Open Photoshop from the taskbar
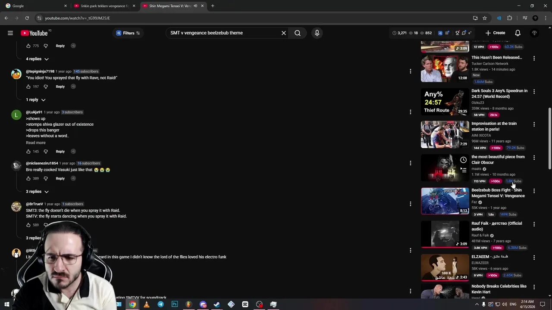This screenshot has height=310, width=552. (175, 304)
